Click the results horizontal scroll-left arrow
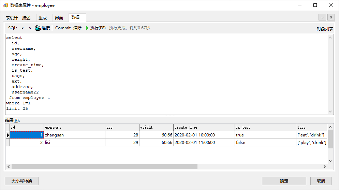 click(x=9, y=167)
